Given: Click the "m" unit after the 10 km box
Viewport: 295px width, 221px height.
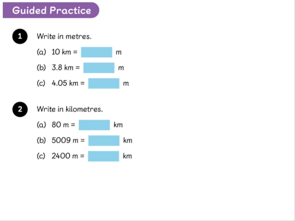Looking at the screenshot, I should 119,52.
